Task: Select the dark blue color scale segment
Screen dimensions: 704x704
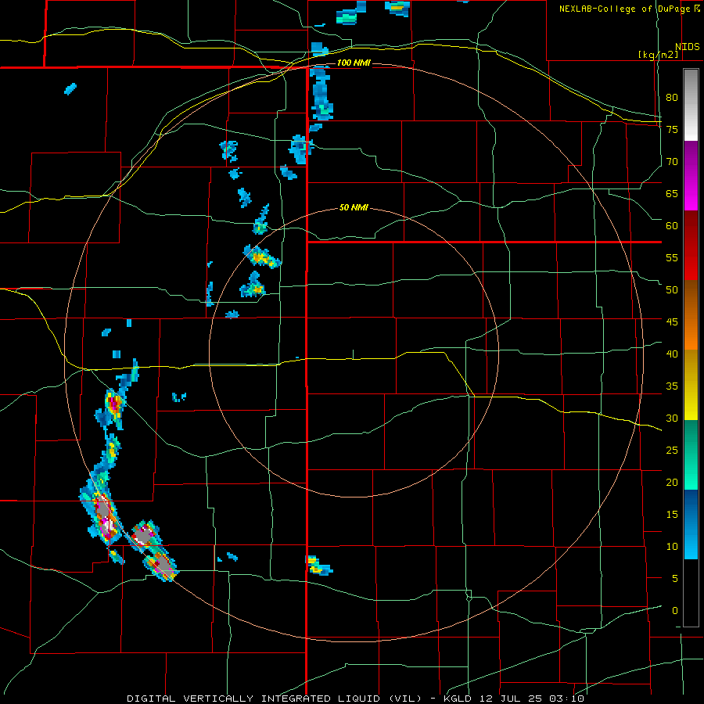Action: click(691, 506)
